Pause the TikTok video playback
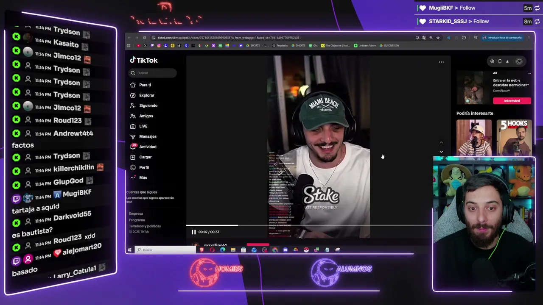The image size is (543, 305). (x=193, y=232)
